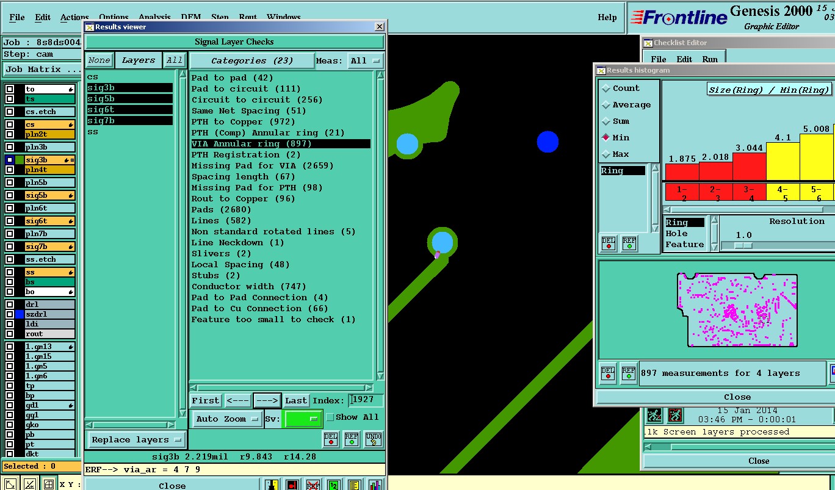Image resolution: width=835 pixels, height=490 pixels.
Task: Click the grid window icon bottom-left
Action: coord(48,485)
